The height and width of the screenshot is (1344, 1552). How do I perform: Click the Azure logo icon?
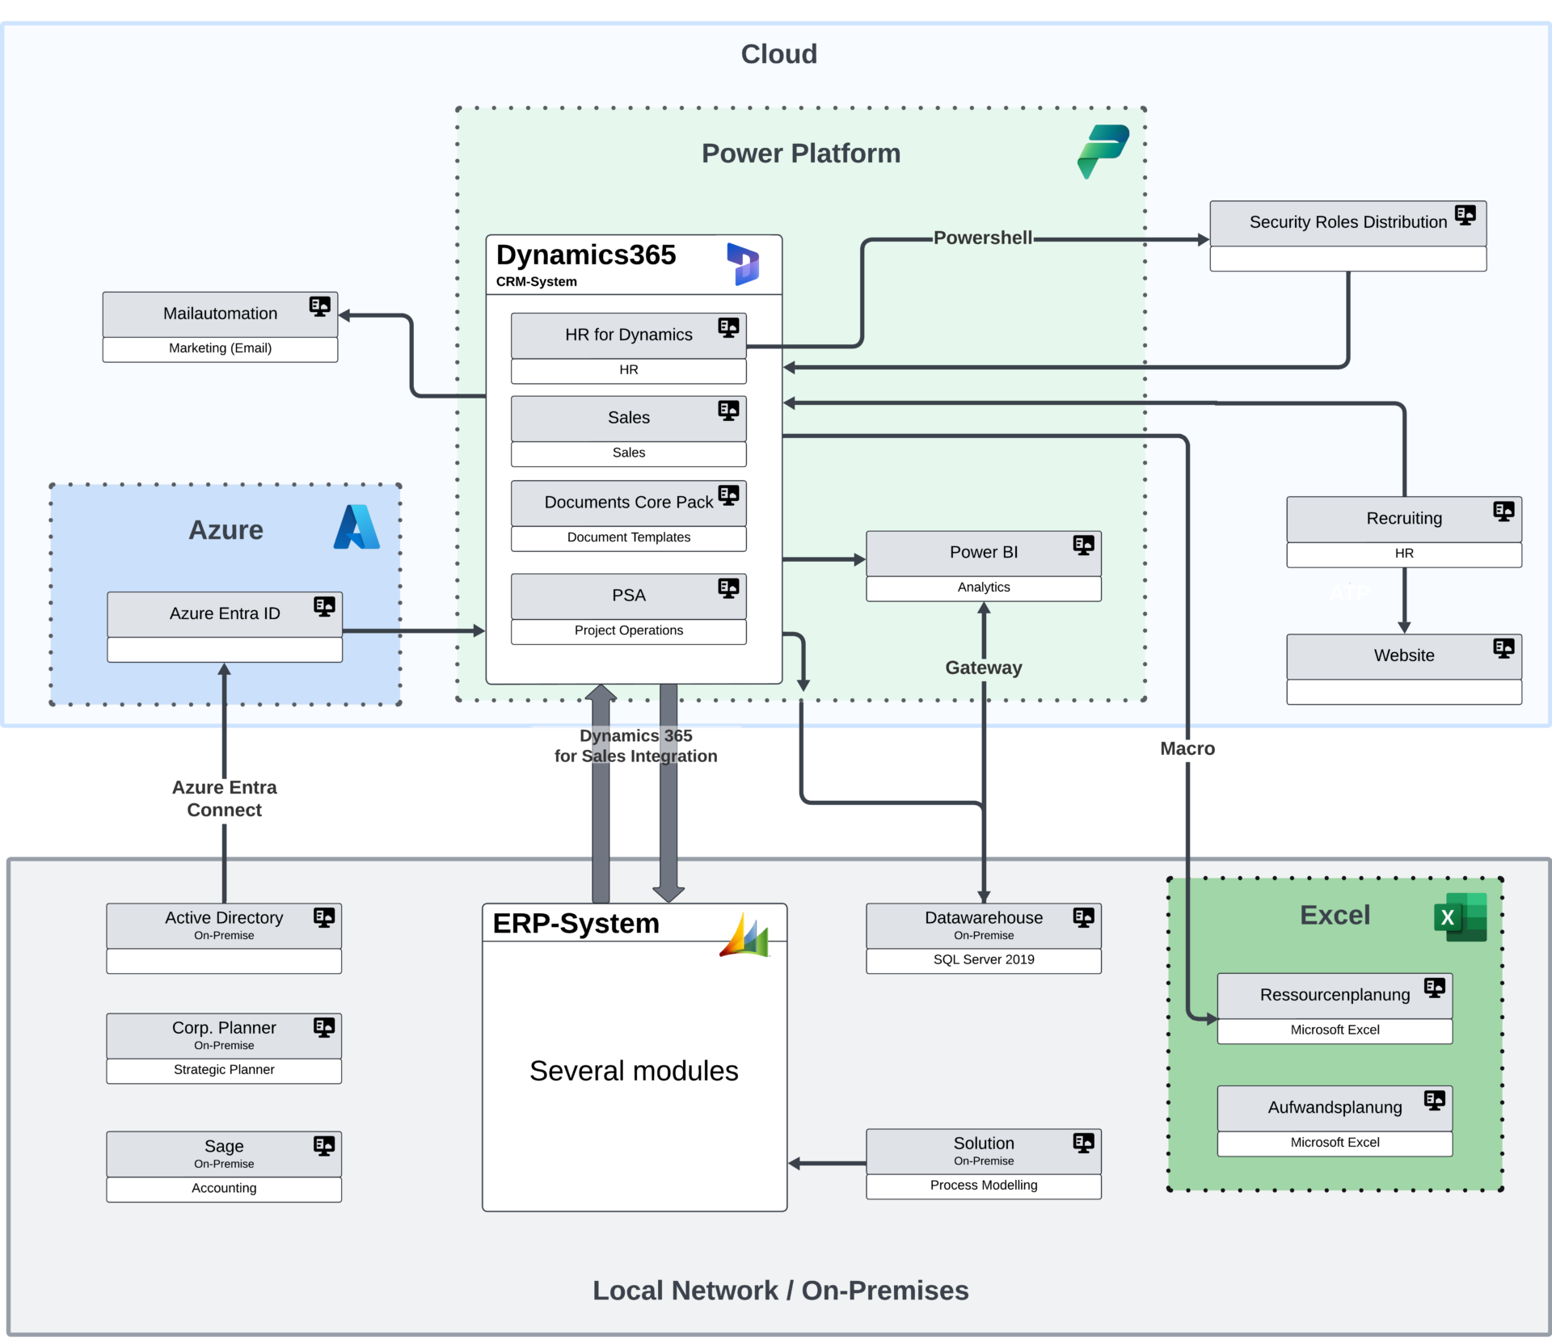click(356, 527)
